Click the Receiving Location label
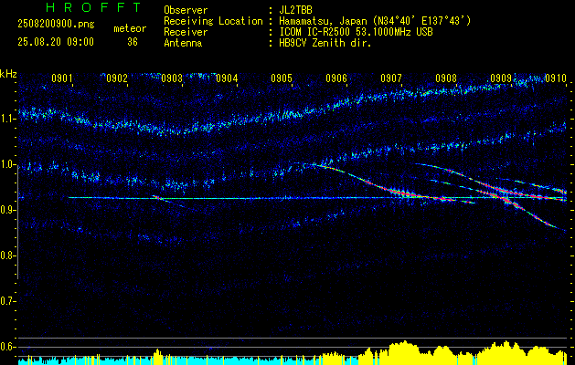 [213, 21]
